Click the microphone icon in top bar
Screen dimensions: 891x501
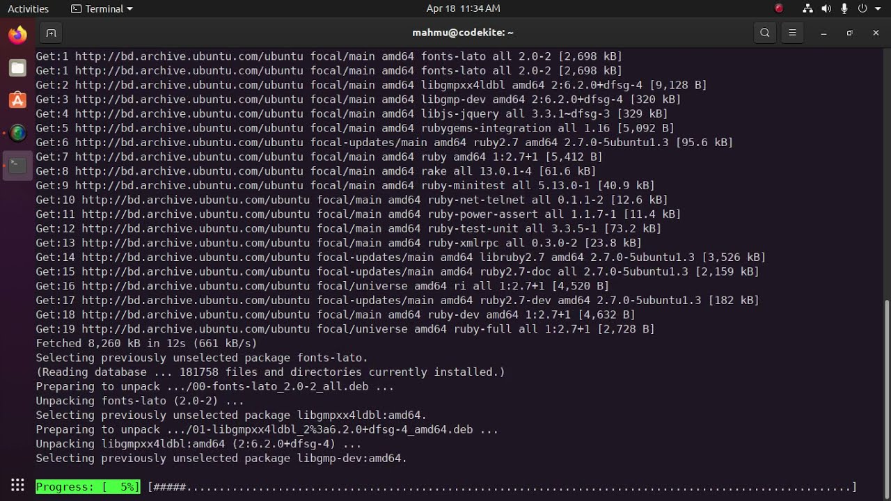pos(844,8)
